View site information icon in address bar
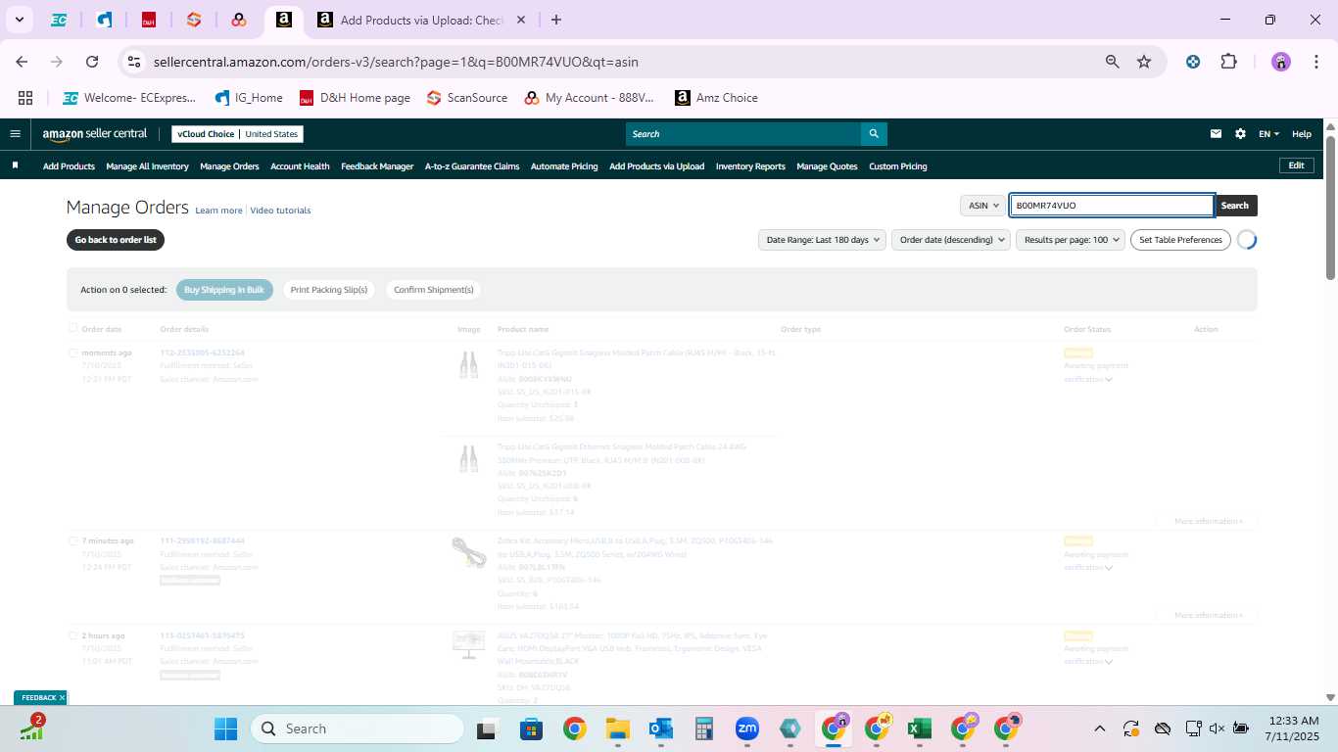Viewport: 1338px width, 752px height. 134,62
